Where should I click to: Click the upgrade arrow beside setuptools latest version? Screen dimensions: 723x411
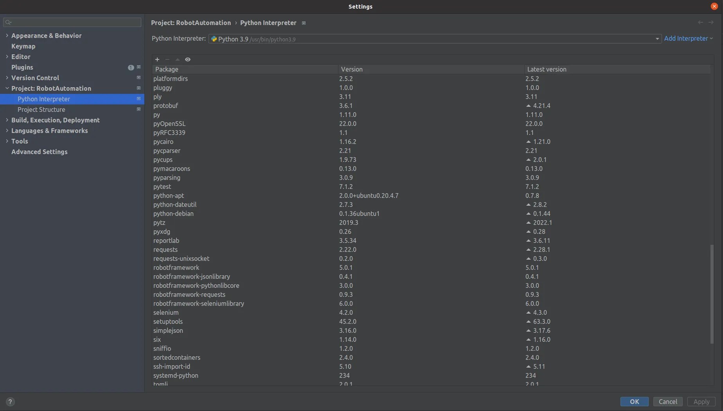pos(528,321)
